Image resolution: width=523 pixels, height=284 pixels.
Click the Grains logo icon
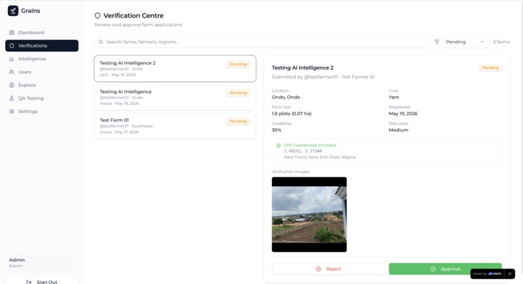[13, 10]
